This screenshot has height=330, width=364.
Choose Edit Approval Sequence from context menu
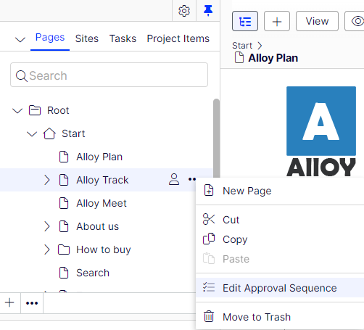280,288
